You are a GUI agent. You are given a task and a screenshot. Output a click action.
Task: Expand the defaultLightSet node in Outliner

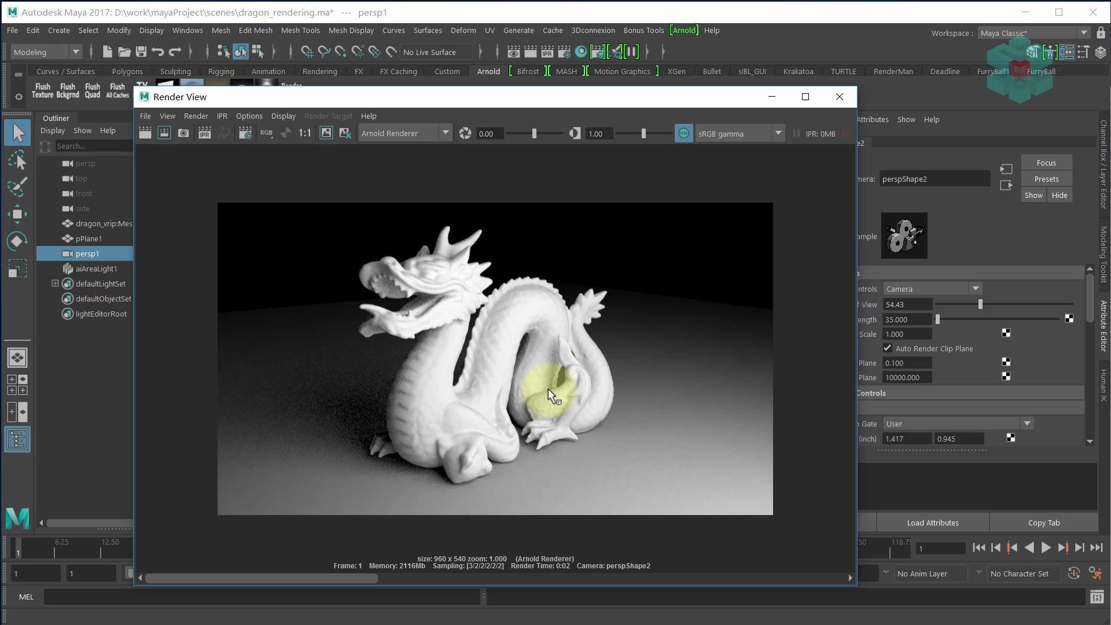click(55, 284)
